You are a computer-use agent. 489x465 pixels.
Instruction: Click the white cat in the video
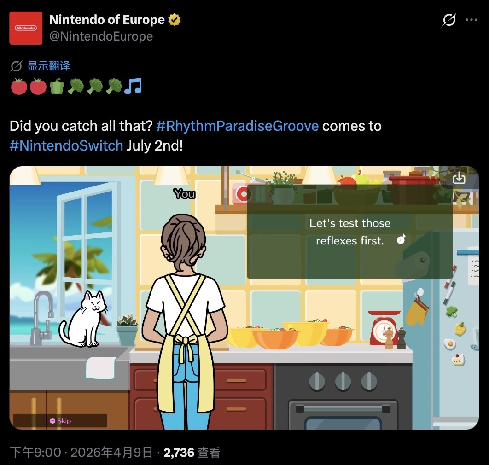83,319
